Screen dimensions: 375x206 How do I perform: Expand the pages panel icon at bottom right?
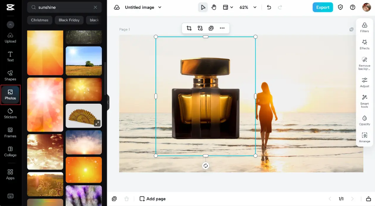coord(368,199)
